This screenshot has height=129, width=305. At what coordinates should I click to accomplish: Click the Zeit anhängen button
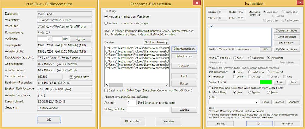coord(286,42)
